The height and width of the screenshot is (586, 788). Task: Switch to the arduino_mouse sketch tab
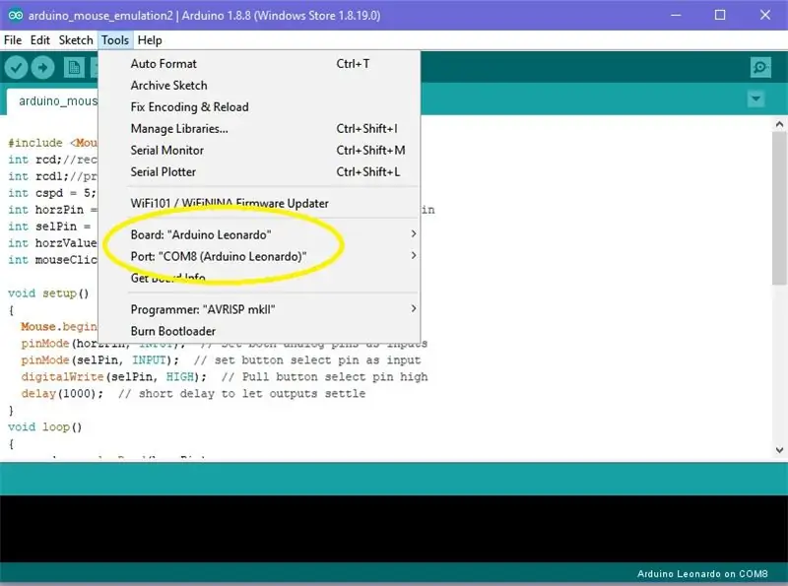pos(53,101)
